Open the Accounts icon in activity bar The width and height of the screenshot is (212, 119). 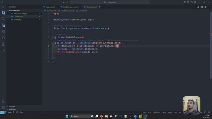click(x=3, y=101)
